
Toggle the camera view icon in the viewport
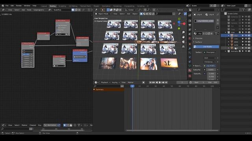(x=183, y=42)
